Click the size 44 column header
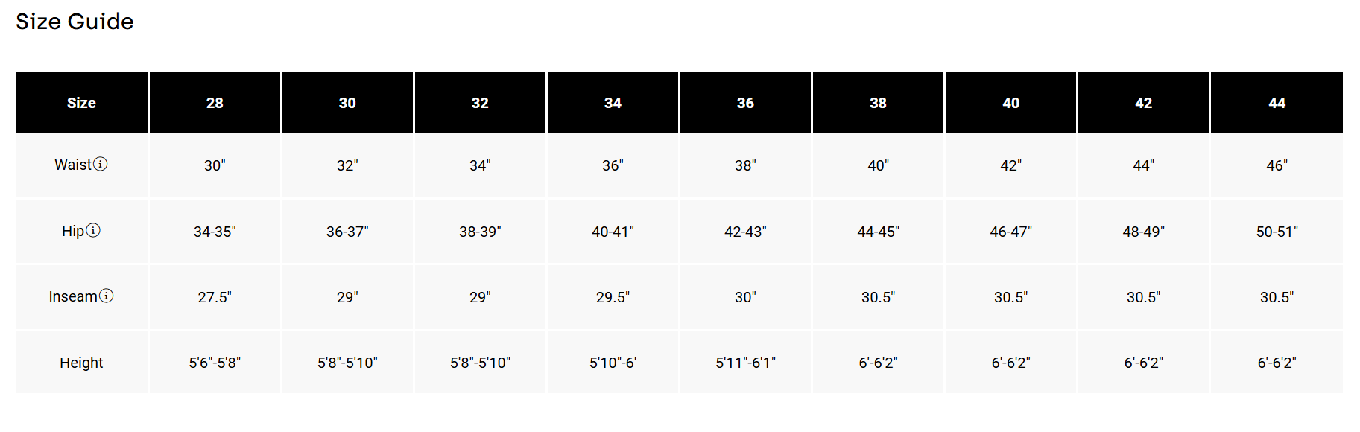The width and height of the screenshot is (1360, 432). [x=1277, y=103]
